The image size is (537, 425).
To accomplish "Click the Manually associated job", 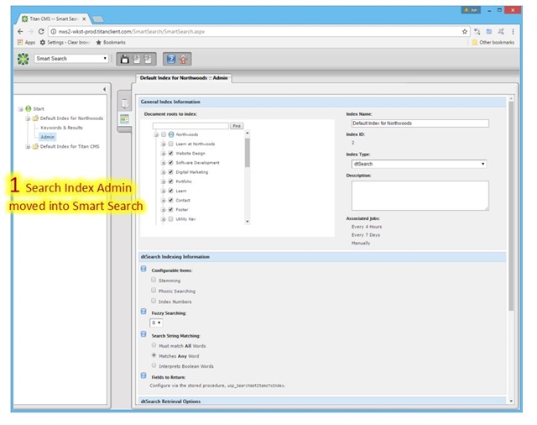I will click(x=361, y=243).
